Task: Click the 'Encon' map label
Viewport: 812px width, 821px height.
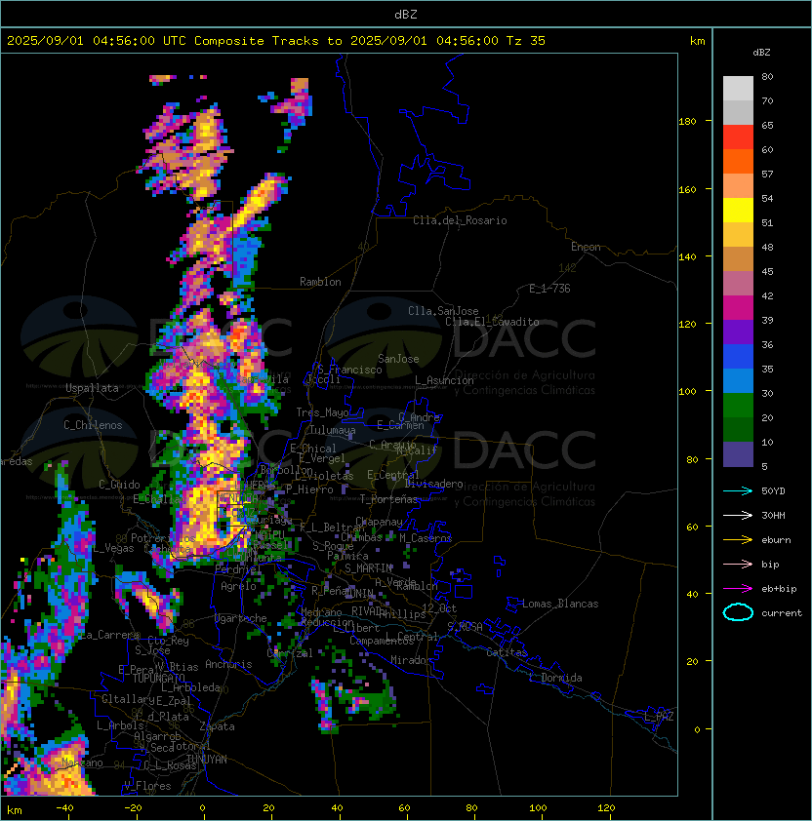Action: (x=586, y=247)
